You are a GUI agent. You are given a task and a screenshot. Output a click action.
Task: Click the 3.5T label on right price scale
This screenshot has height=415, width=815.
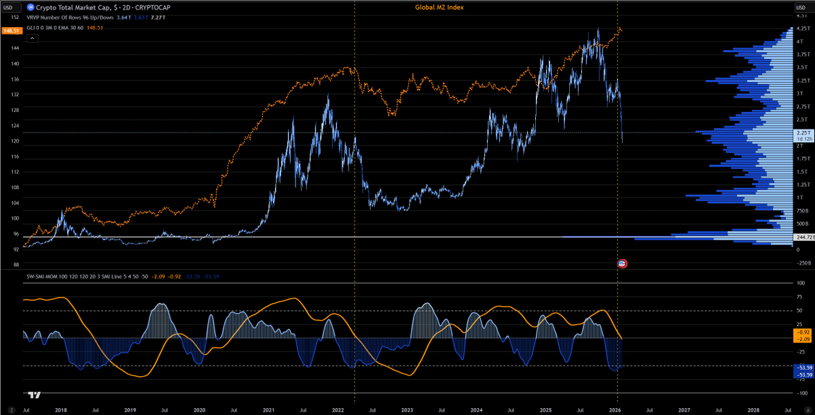tap(802, 67)
